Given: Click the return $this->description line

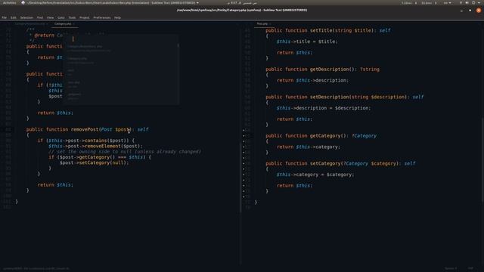Looking at the screenshot, I should tap(312, 81).
